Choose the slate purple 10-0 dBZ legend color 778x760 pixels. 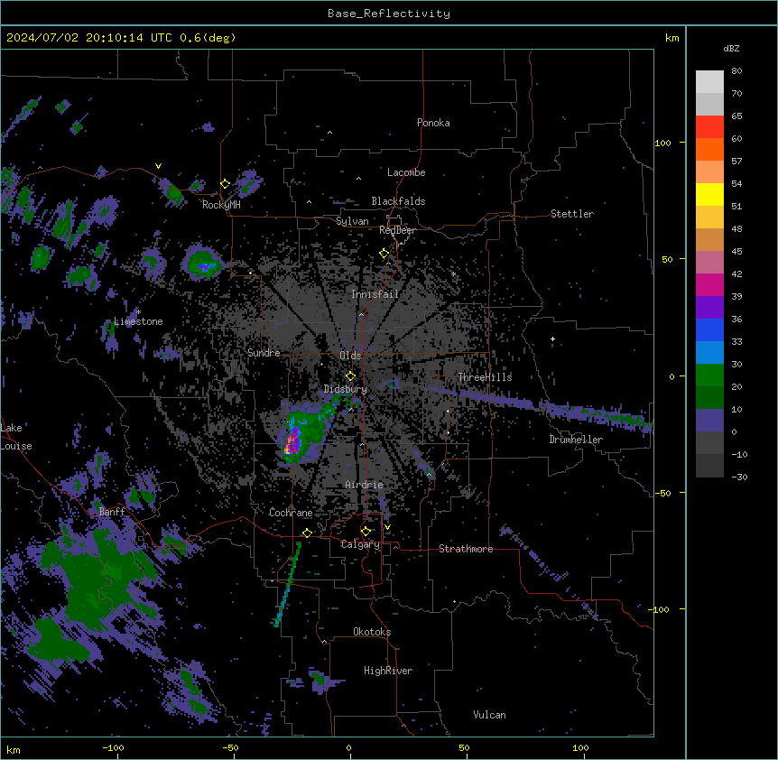click(709, 421)
